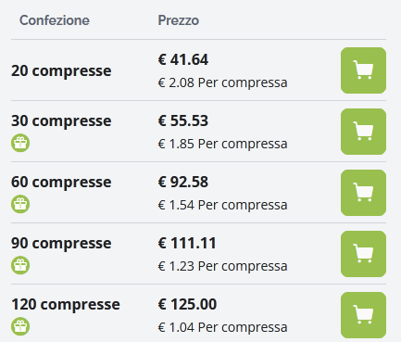Click gift icon under 90 compresse
The height and width of the screenshot is (342, 401).
pos(20,265)
